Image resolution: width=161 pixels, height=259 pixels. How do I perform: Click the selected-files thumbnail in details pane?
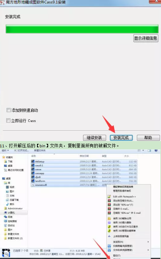click(x=6, y=253)
